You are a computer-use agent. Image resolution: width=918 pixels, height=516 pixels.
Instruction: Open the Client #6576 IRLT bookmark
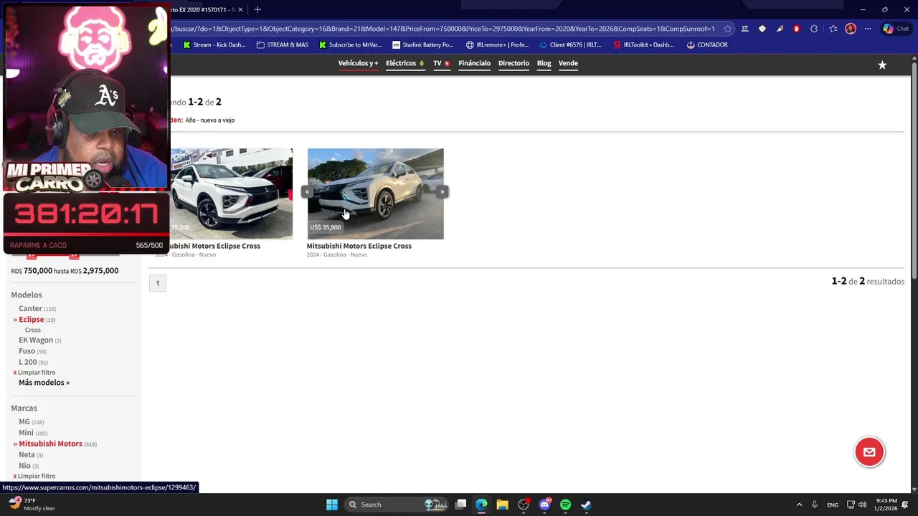(570, 44)
